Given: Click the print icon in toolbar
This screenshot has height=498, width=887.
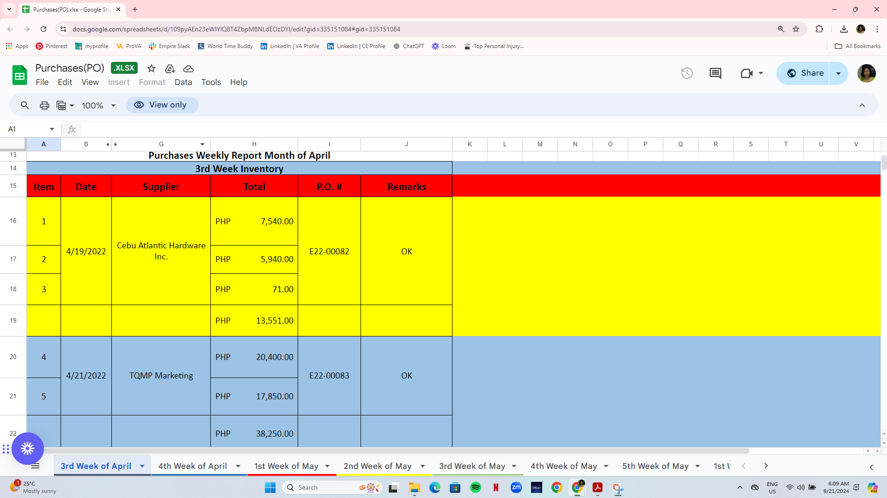Looking at the screenshot, I should point(44,105).
